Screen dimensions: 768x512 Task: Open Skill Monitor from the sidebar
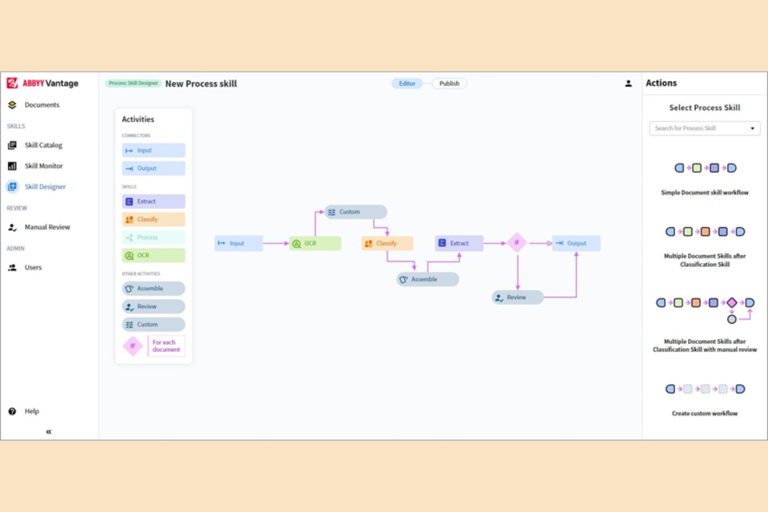pyautogui.click(x=43, y=165)
